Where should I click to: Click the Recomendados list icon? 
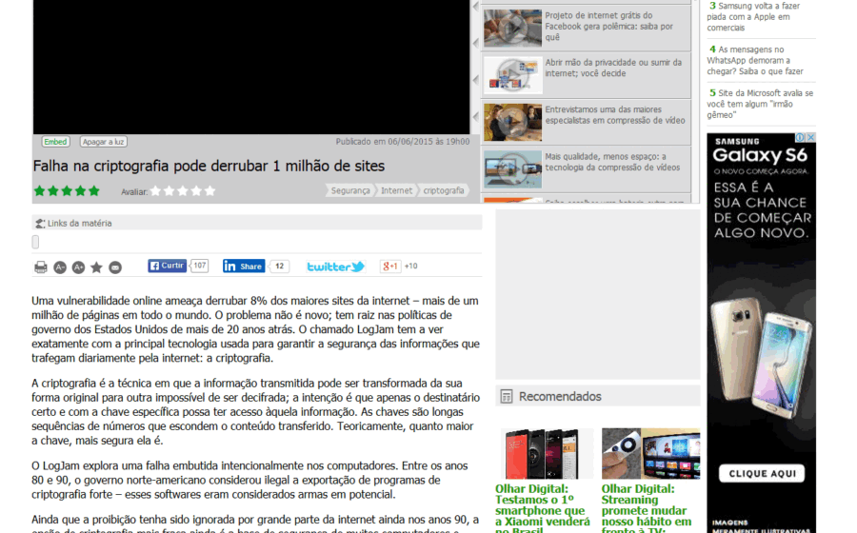[507, 397]
